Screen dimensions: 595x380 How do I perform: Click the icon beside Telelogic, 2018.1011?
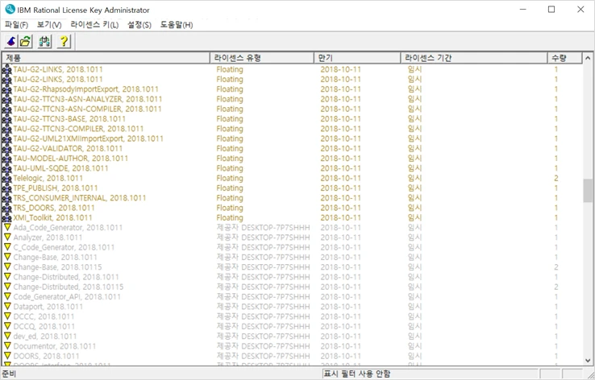pos(6,178)
